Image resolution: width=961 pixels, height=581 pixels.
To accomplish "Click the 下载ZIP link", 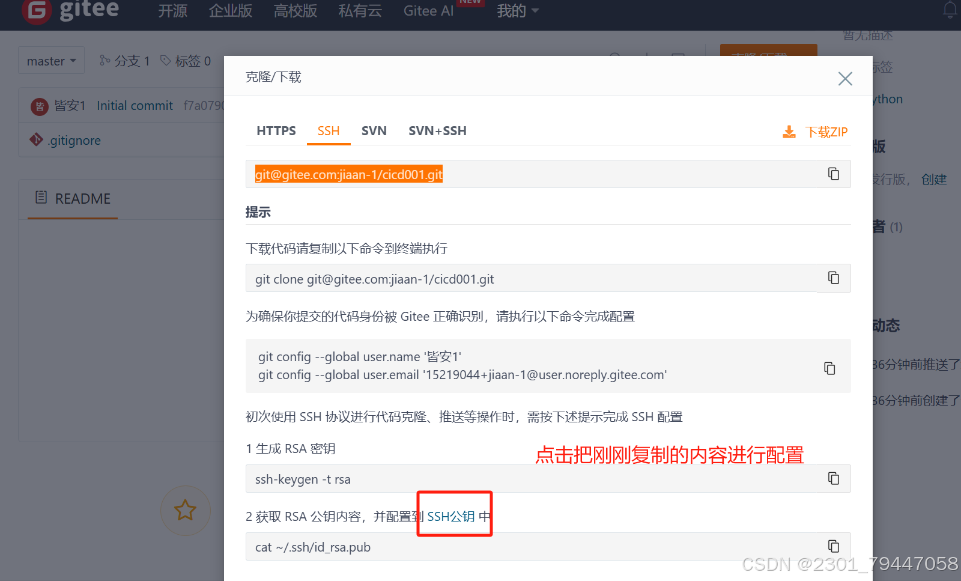I will [826, 132].
